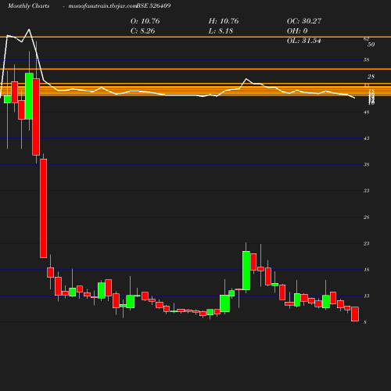Image resolution: width=391 pixels, height=391 pixels.
Task: Click the "48" price axis label
Action: click(367, 113)
